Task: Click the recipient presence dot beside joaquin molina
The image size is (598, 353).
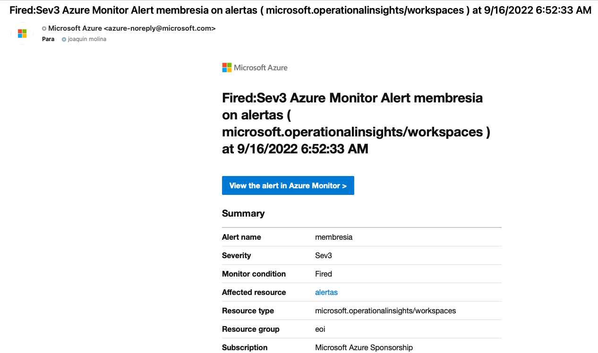Action: point(64,40)
